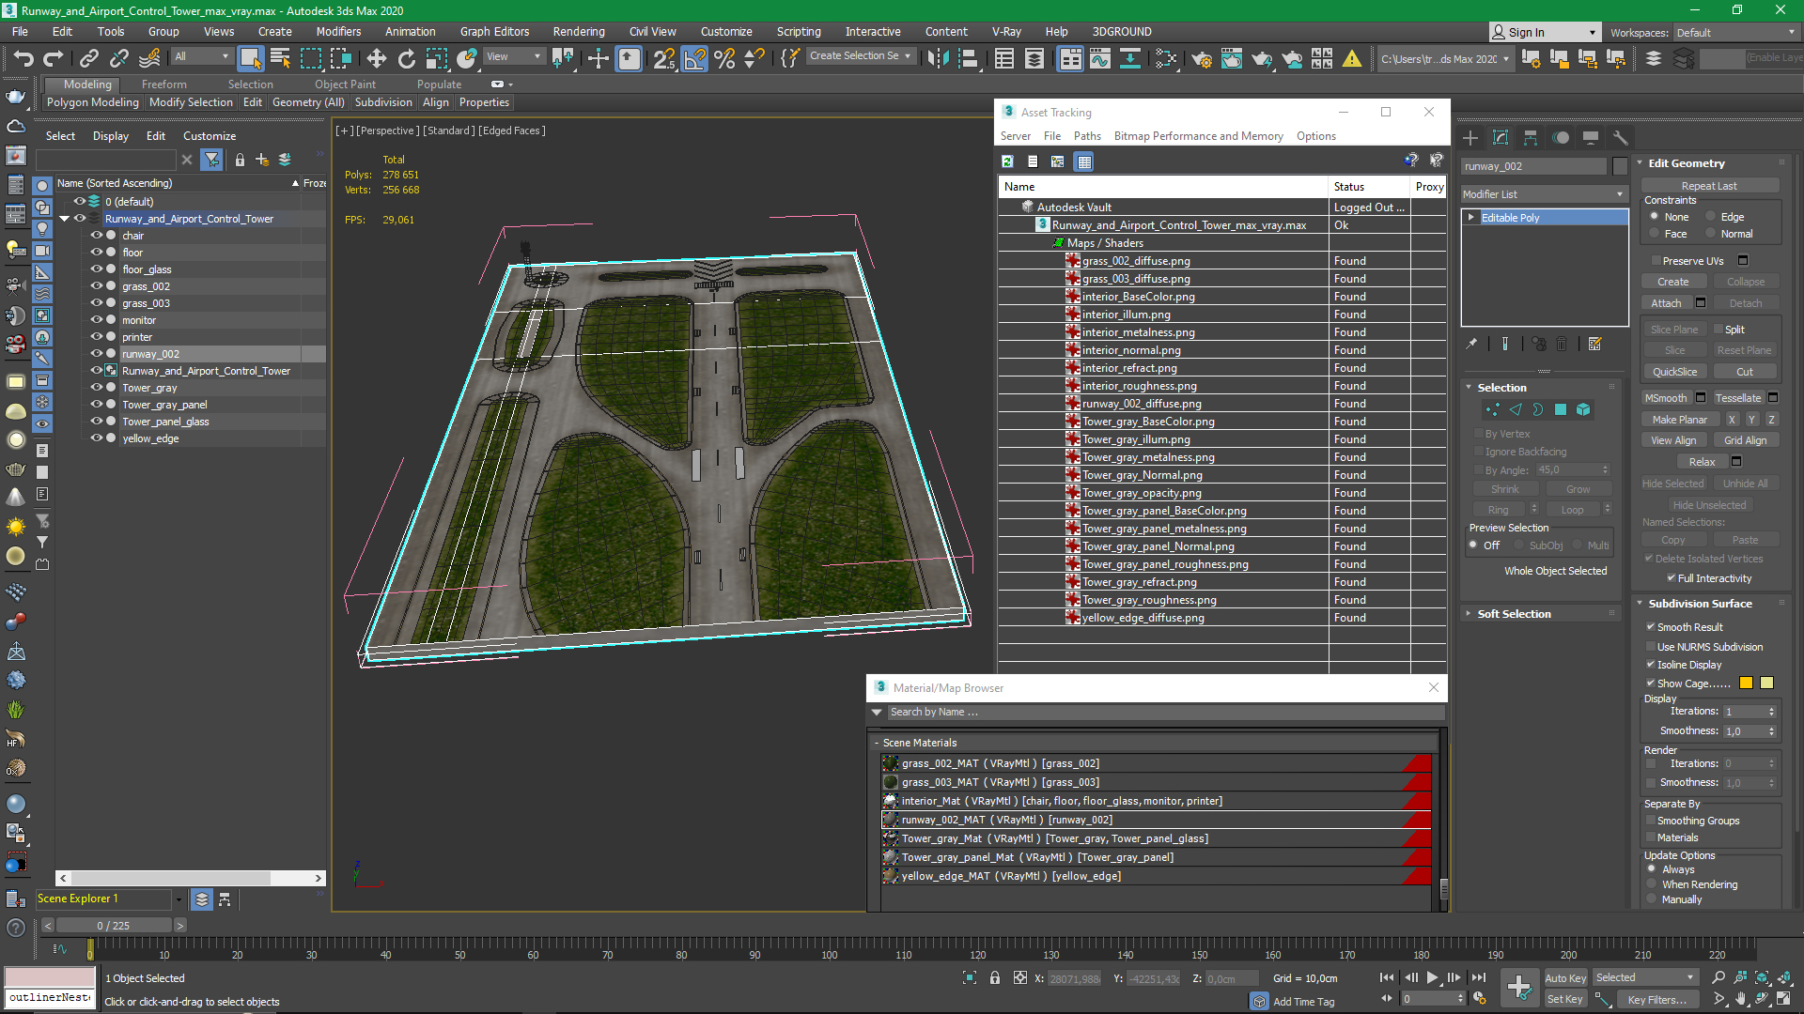This screenshot has height=1014, width=1804.
Task: Switch Asset Tracking to table view
Action: (1084, 161)
